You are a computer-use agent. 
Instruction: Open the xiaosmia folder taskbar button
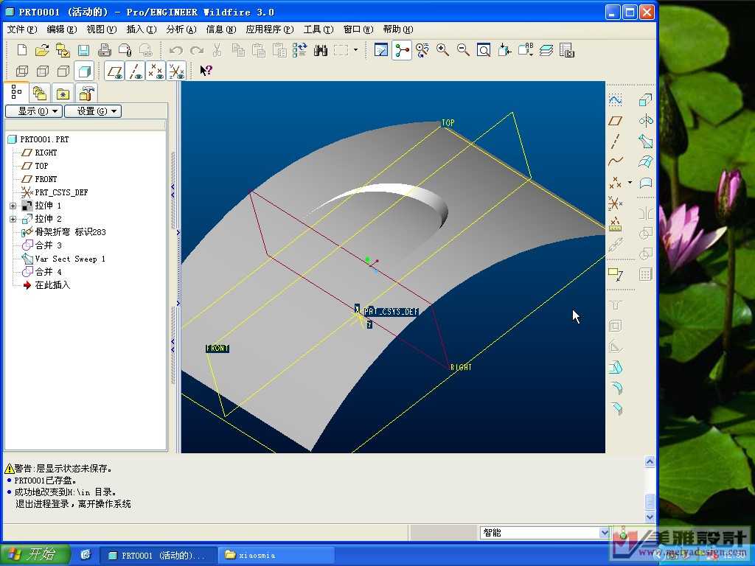coord(276,556)
